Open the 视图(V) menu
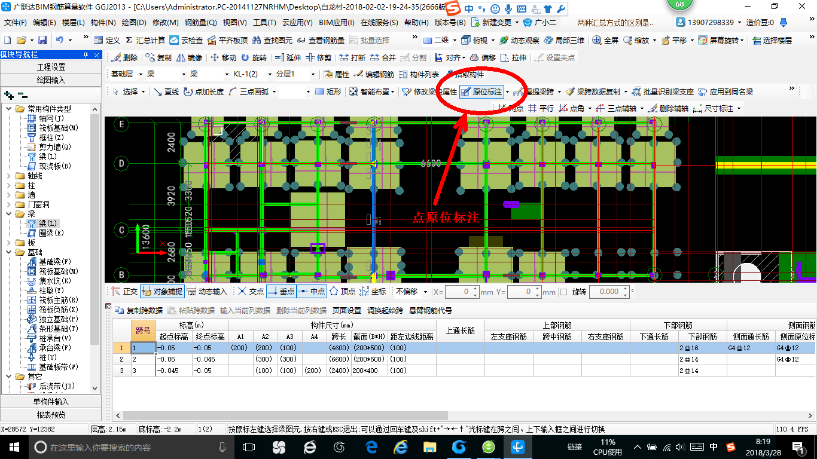Image resolution: width=817 pixels, height=459 pixels. point(234,22)
